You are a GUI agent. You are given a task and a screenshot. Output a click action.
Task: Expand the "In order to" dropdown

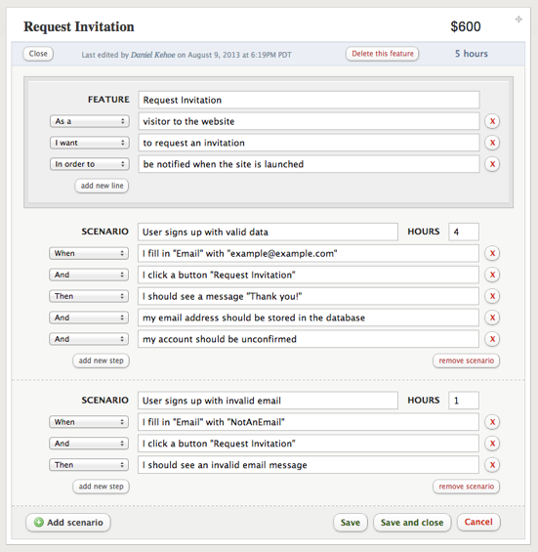coord(90,164)
